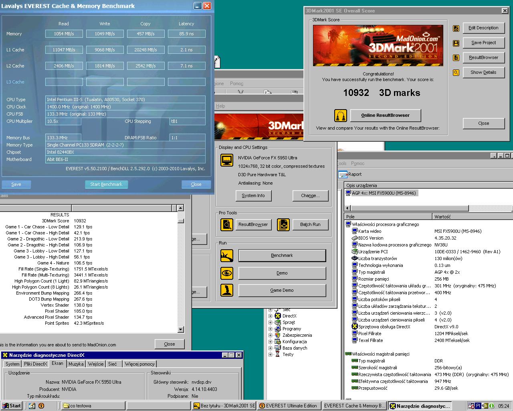This screenshot has width=513, height=411.
Task: Click the orange info quick launch icon
Action: pyautogui.click(x=41, y=406)
